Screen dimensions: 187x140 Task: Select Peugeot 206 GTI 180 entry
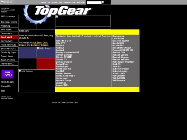pyautogui.click(x=123, y=50)
